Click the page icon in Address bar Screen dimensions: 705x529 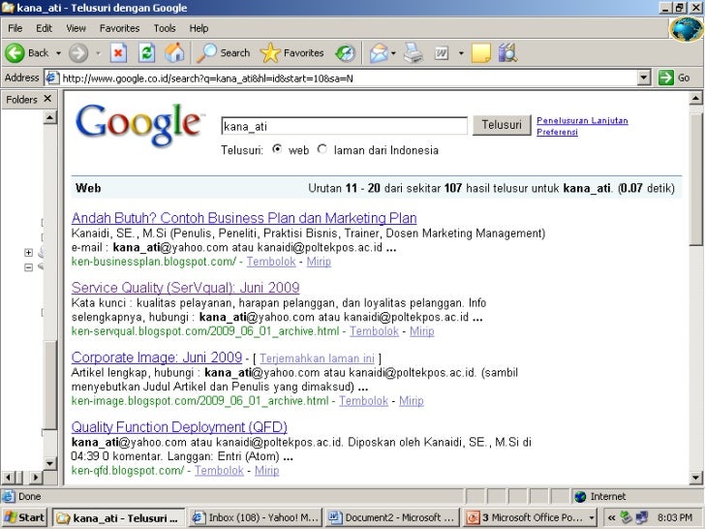[x=52, y=78]
